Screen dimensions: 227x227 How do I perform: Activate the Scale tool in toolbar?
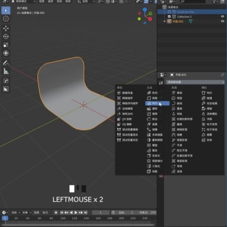click(6, 45)
